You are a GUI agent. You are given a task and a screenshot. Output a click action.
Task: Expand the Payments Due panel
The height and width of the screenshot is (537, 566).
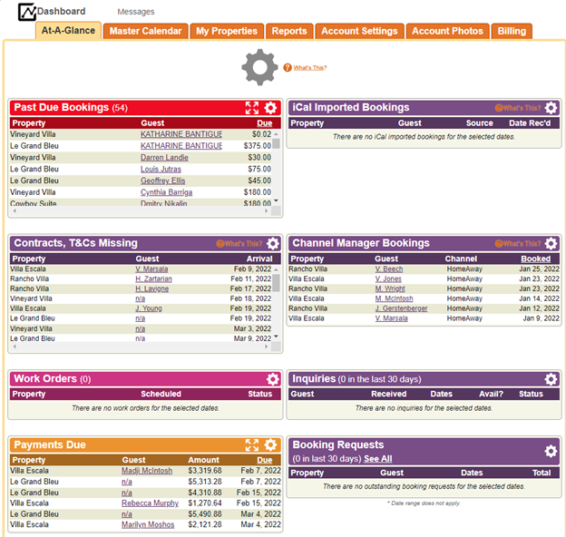click(252, 445)
